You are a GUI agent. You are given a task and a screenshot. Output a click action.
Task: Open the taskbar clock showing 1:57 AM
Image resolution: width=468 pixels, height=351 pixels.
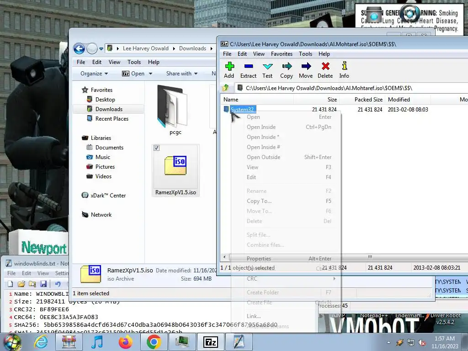(x=445, y=342)
